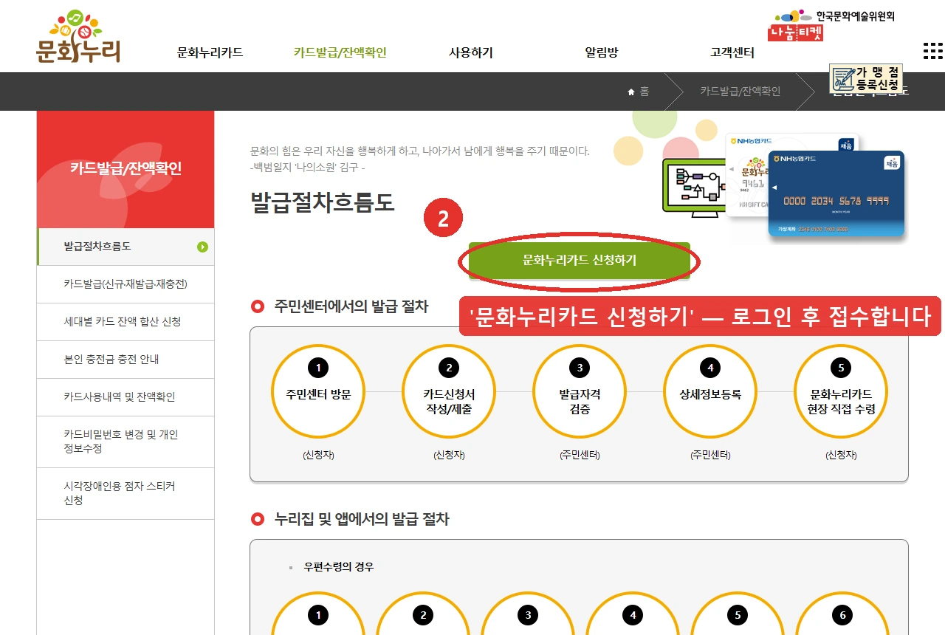The width and height of the screenshot is (945, 635).
Task: Open the grid sitemap menu icon
Action: [x=933, y=51]
